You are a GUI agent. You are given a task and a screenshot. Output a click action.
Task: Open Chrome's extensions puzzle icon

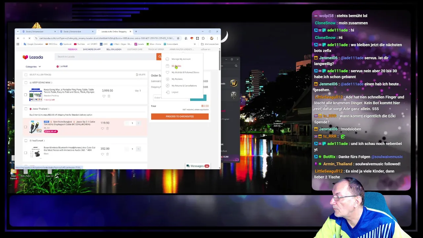pos(203,38)
